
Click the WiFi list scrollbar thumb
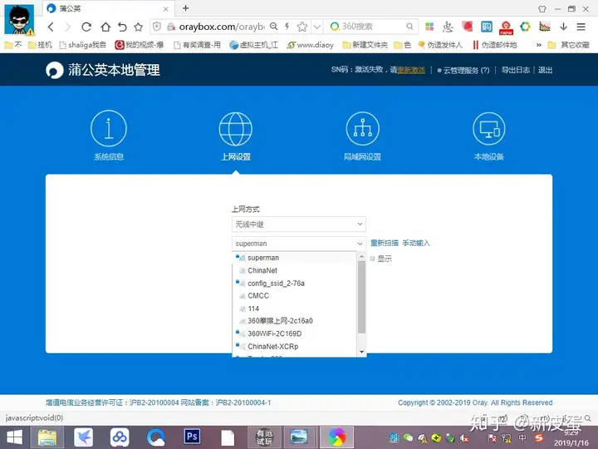(361, 297)
